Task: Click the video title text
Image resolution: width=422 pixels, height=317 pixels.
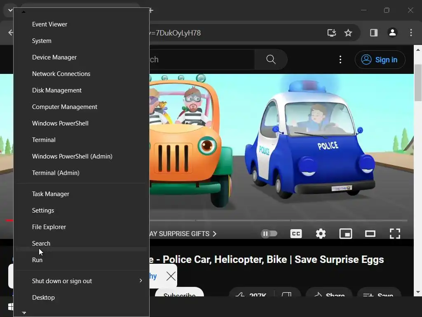Action: click(x=267, y=259)
